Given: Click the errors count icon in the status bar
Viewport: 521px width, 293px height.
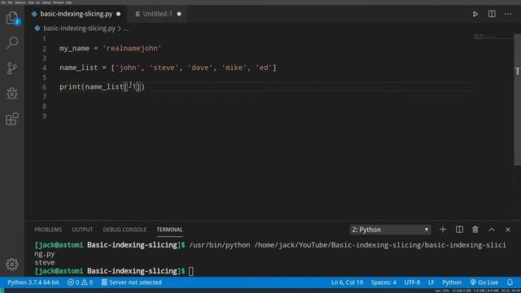Looking at the screenshot, I should pyautogui.click(x=71, y=282).
